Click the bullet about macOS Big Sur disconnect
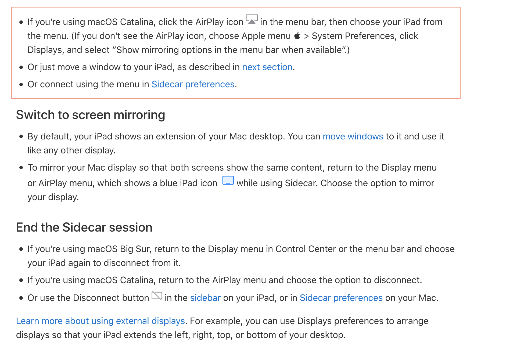Screen dimensions: 524x360 pos(241,256)
